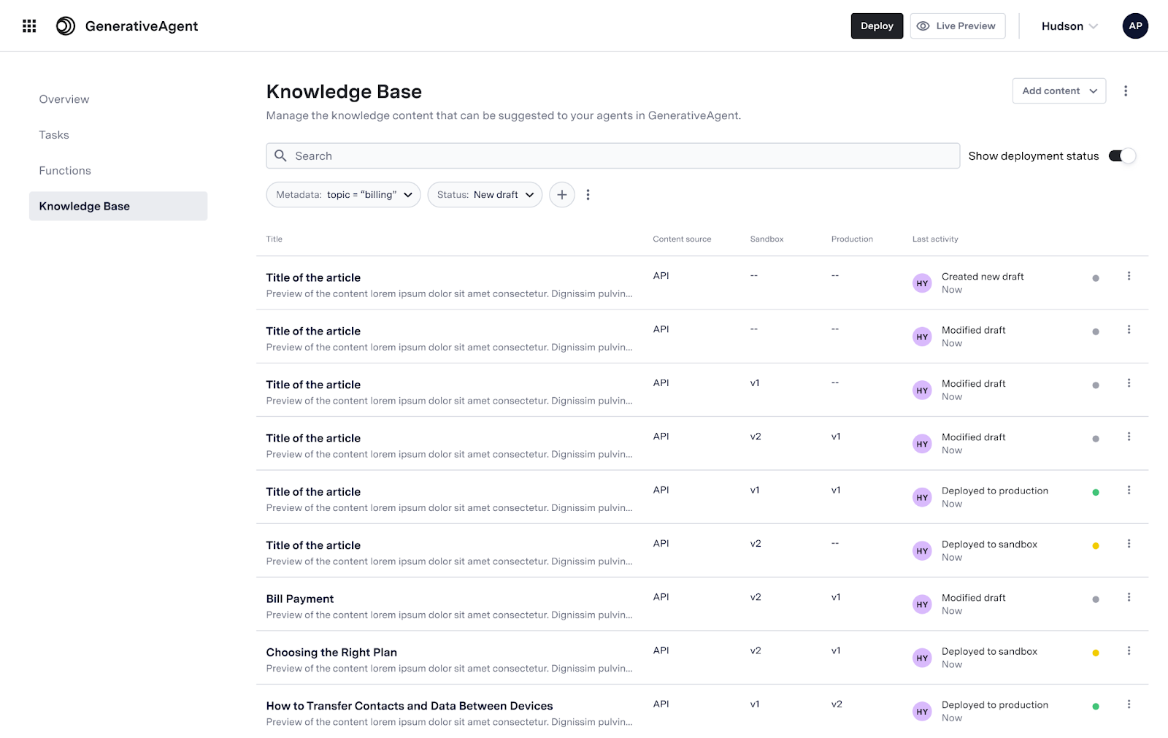Click the GenerativeAgent logo icon
The height and width of the screenshot is (738, 1168).
(x=66, y=26)
